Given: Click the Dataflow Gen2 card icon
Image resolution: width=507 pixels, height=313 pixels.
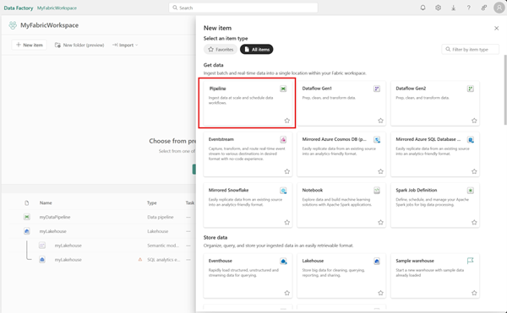Looking at the screenshot, I should coord(471,89).
